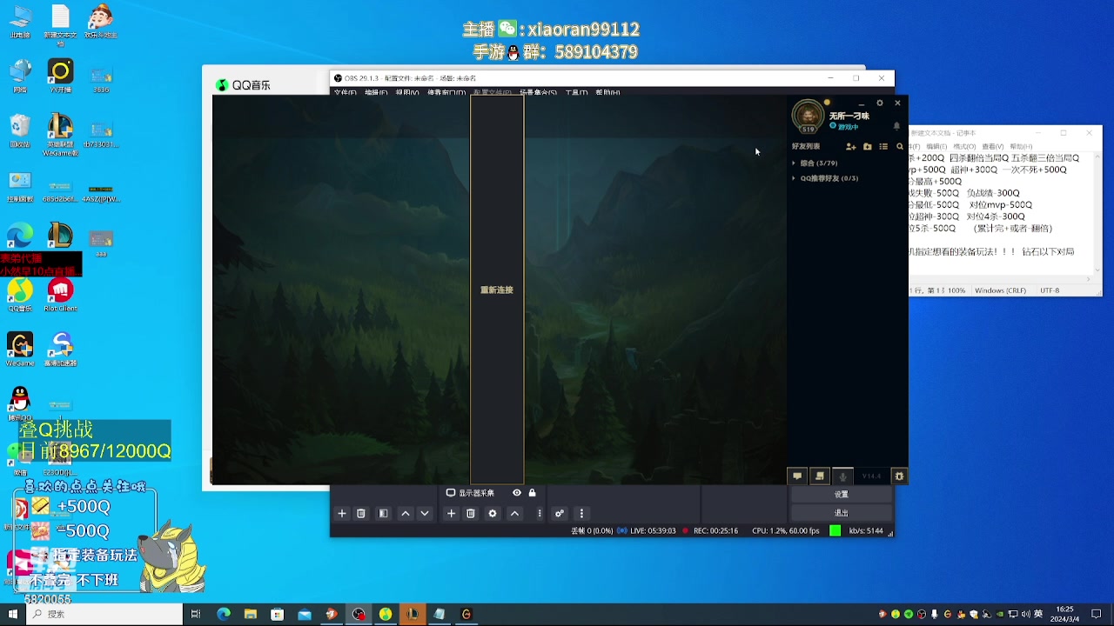Open Riot Client desktop shortcut
This screenshot has height=626, width=1114.
[60, 295]
